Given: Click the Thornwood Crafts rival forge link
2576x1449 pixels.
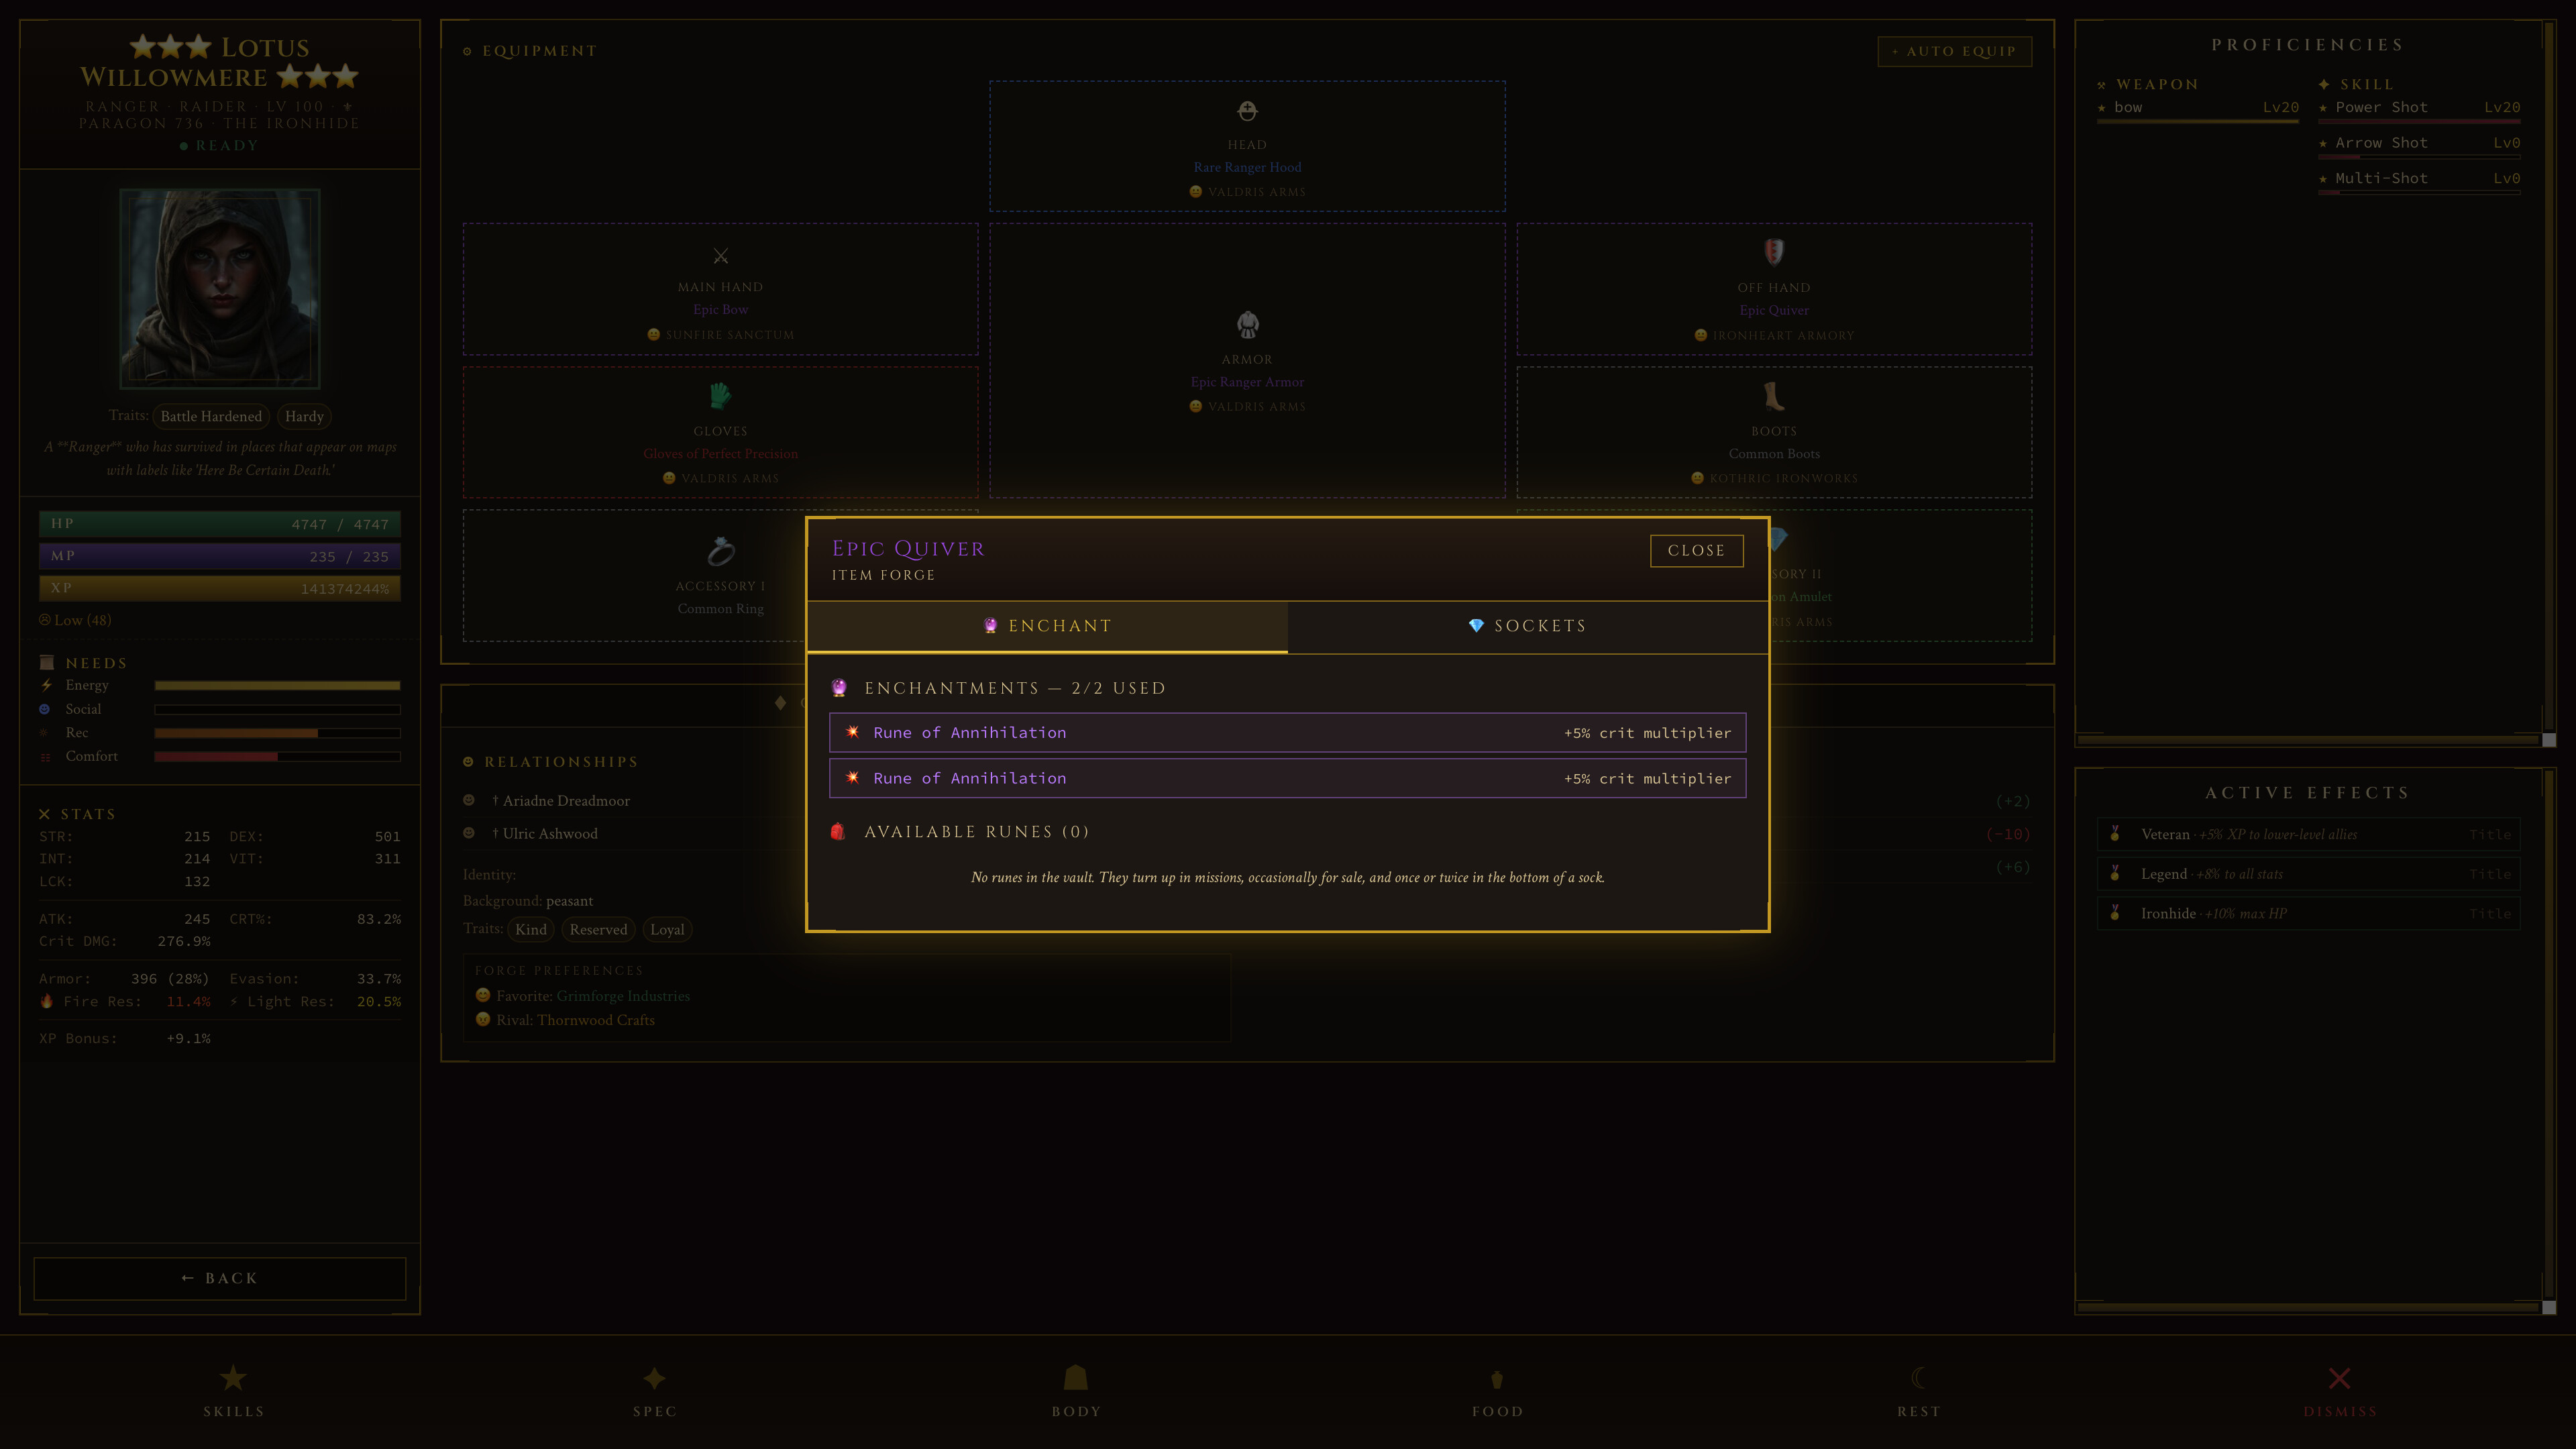Looking at the screenshot, I should 596,1020.
